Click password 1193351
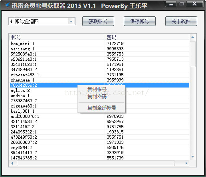Viewport: 206px width, 177px height. tap(115, 70)
